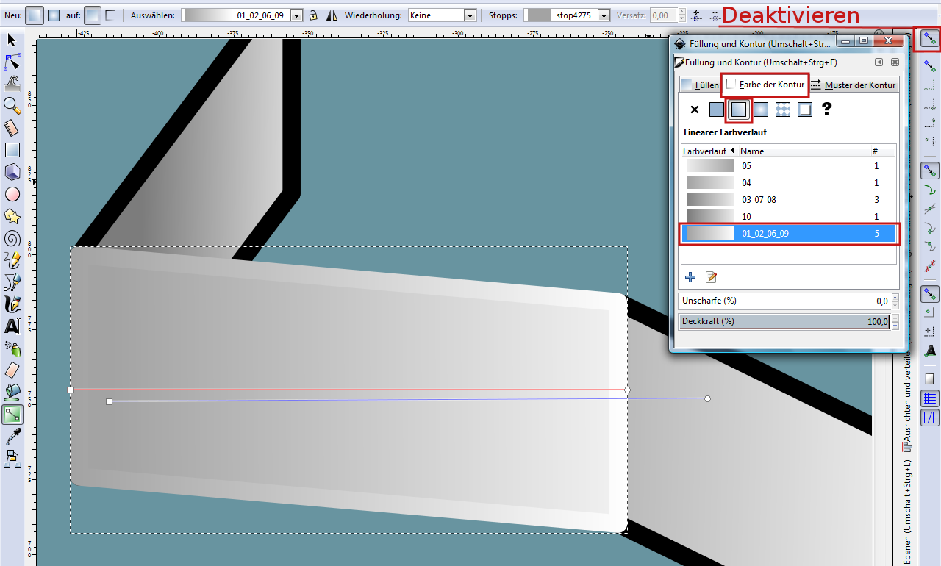Image resolution: width=941 pixels, height=566 pixels.
Task: Activate the Star and polygon tool
Action: point(12,216)
